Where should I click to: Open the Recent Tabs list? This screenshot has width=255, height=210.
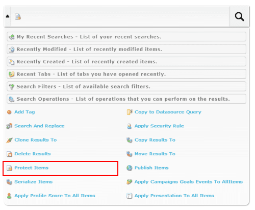pyautogui.click(x=126, y=74)
